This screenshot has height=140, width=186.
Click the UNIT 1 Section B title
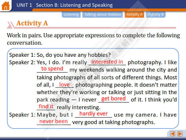click(x=64, y=5)
